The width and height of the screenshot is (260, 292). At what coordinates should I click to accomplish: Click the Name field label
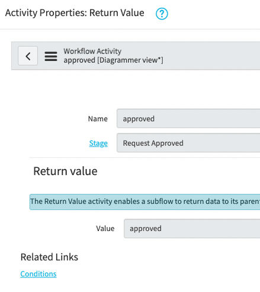[x=98, y=119]
